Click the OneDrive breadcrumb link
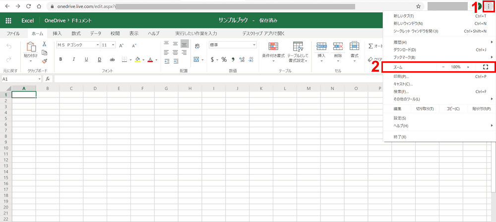The image size is (496, 222). pyautogui.click(x=55, y=20)
